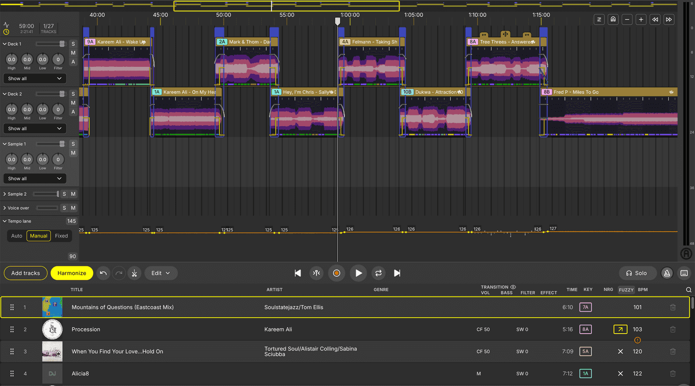Viewport: 695px width, 386px height.
Task: Open the Edit dropdown menu
Action: (x=161, y=273)
